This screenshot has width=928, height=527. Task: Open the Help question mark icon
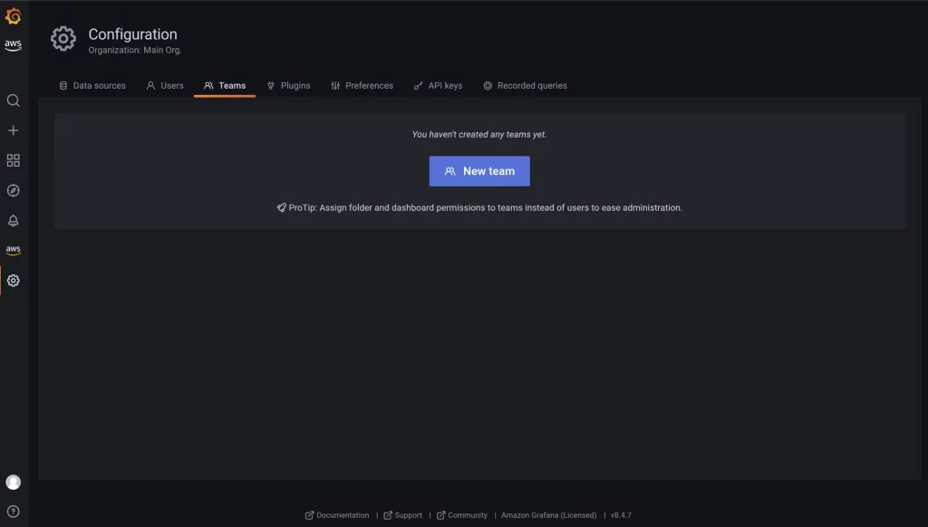point(13,509)
